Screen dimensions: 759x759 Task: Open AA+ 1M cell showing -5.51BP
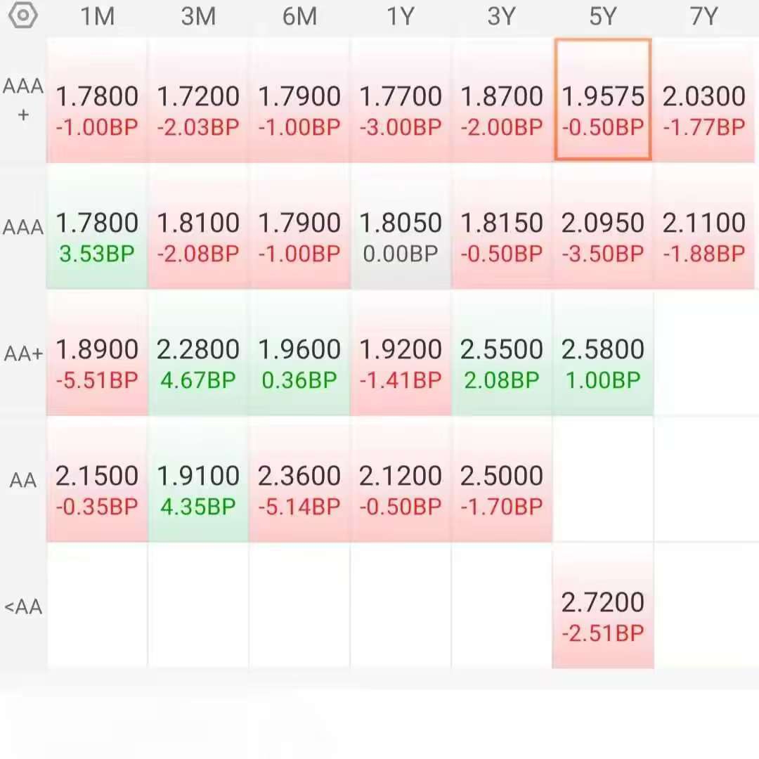point(97,353)
